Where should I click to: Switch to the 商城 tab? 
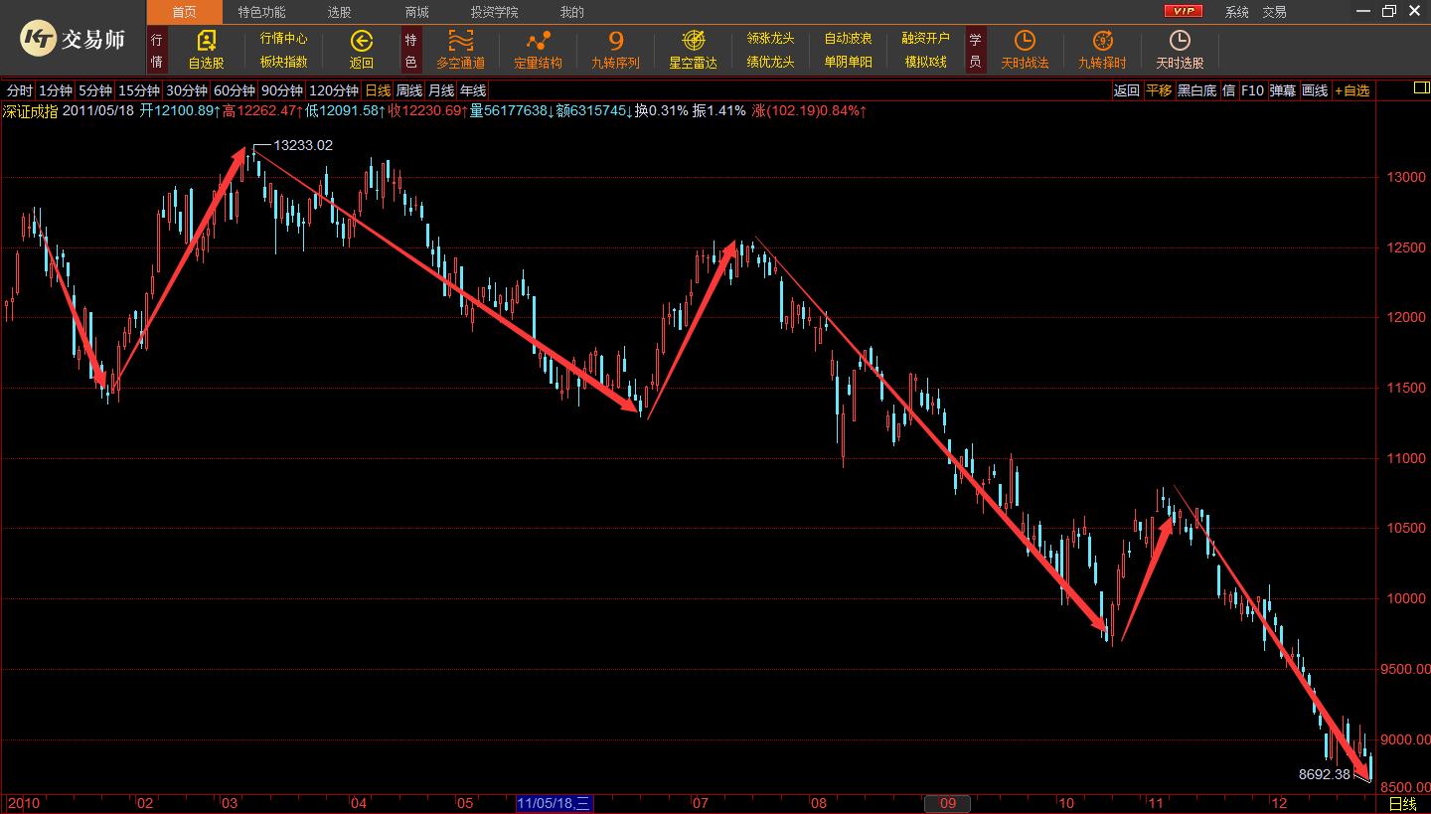(x=417, y=12)
